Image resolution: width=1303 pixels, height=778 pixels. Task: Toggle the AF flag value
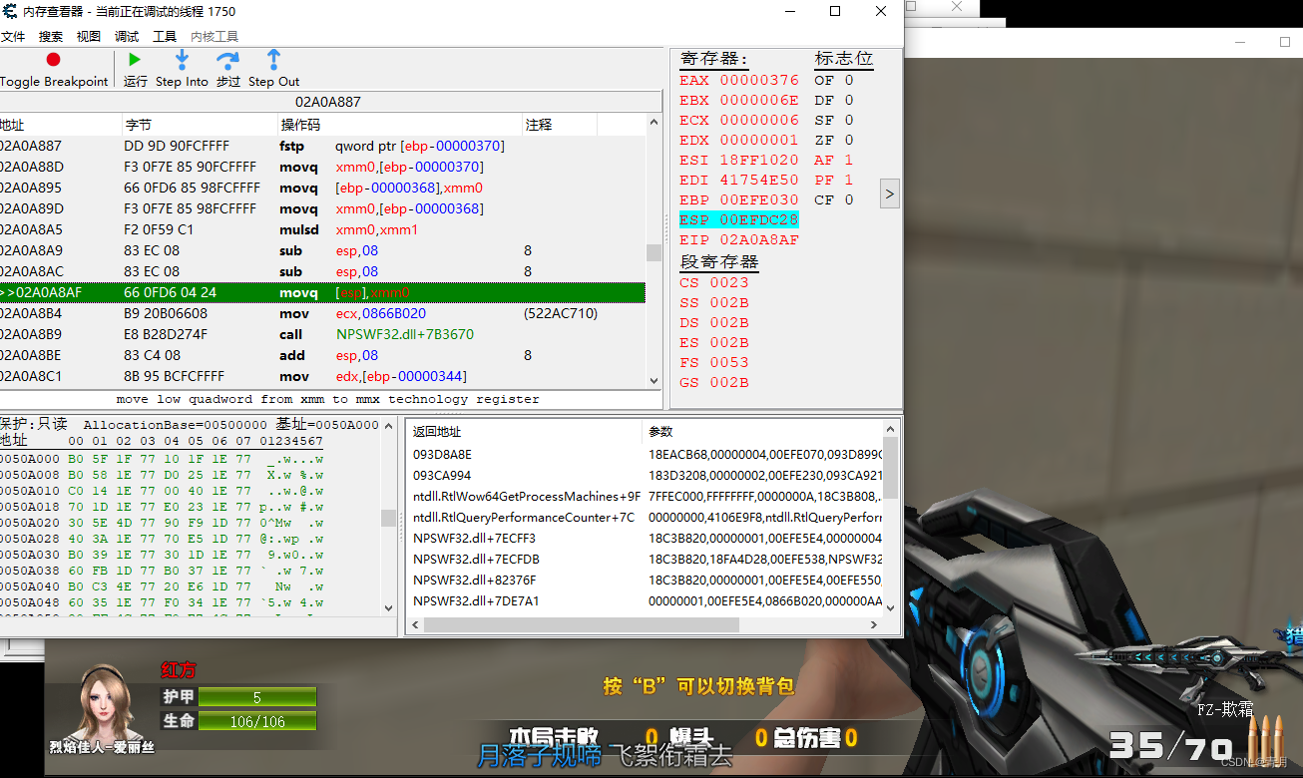click(834, 160)
